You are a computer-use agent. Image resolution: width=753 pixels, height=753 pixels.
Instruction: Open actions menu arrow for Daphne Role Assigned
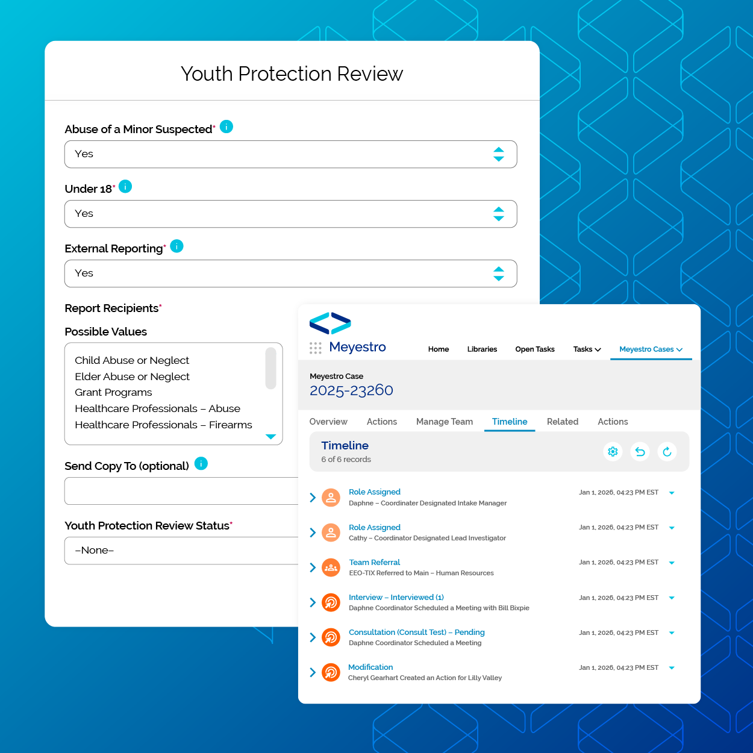click(x=672, y=493)
